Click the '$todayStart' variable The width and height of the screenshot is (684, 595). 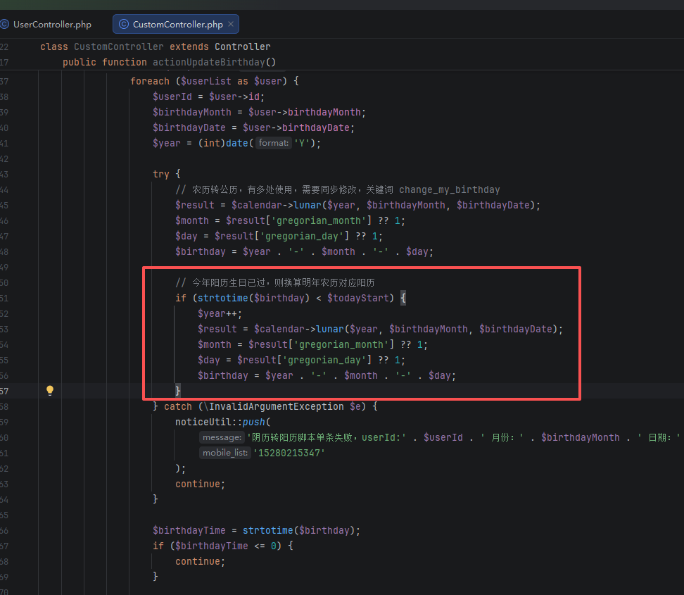[357, 298]
